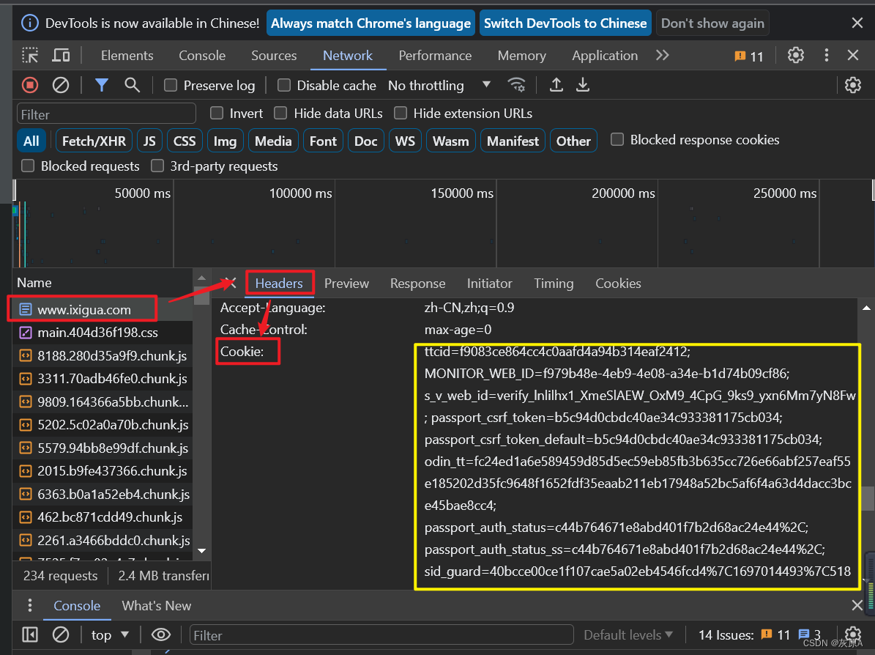This screenshot has height=655, width=875.
Task: Clear console with the bottom clear icon
Action: coord(60,635)
